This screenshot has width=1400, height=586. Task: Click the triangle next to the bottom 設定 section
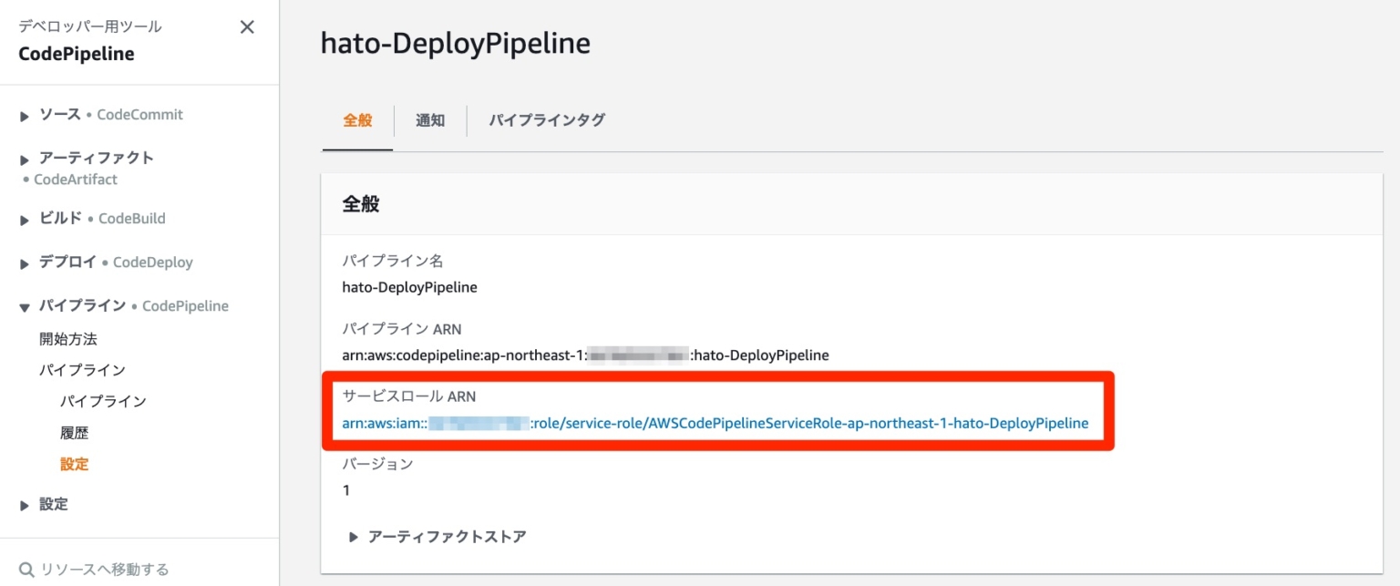pyautogui.click(x=23, y=504)
